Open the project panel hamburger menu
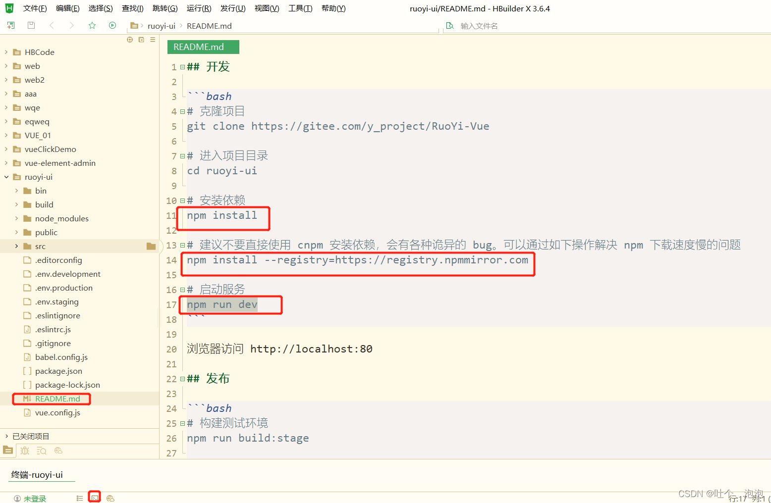 pyautogui.click(x=153, y=40)
